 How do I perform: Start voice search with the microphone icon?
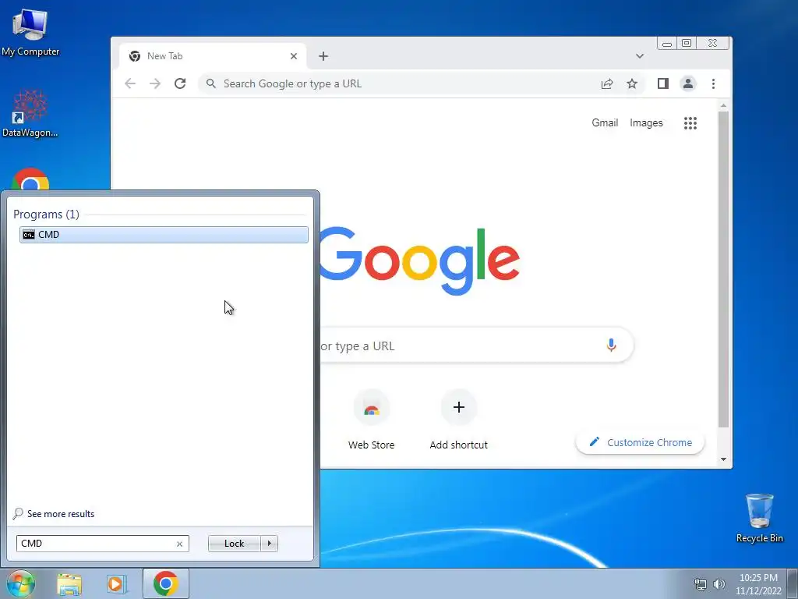[611, 346]
